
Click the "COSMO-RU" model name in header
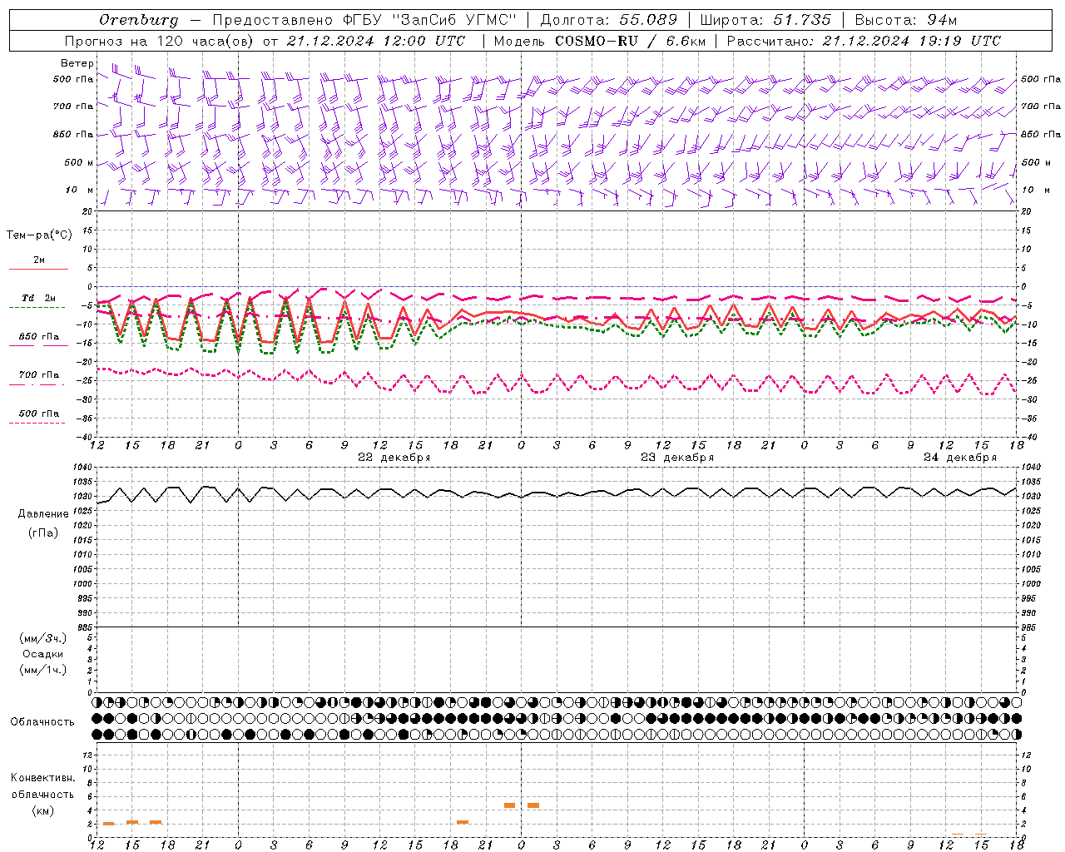click(x=596, y=41)
